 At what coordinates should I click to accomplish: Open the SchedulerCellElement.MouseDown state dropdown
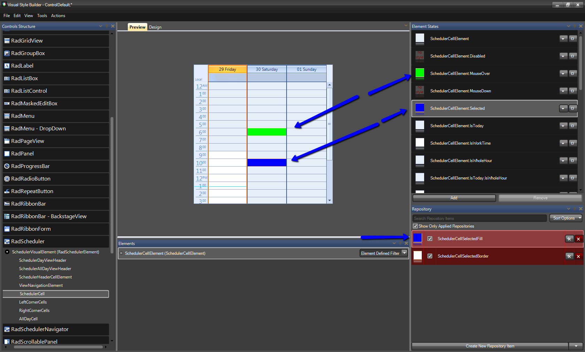pos(563,91)
